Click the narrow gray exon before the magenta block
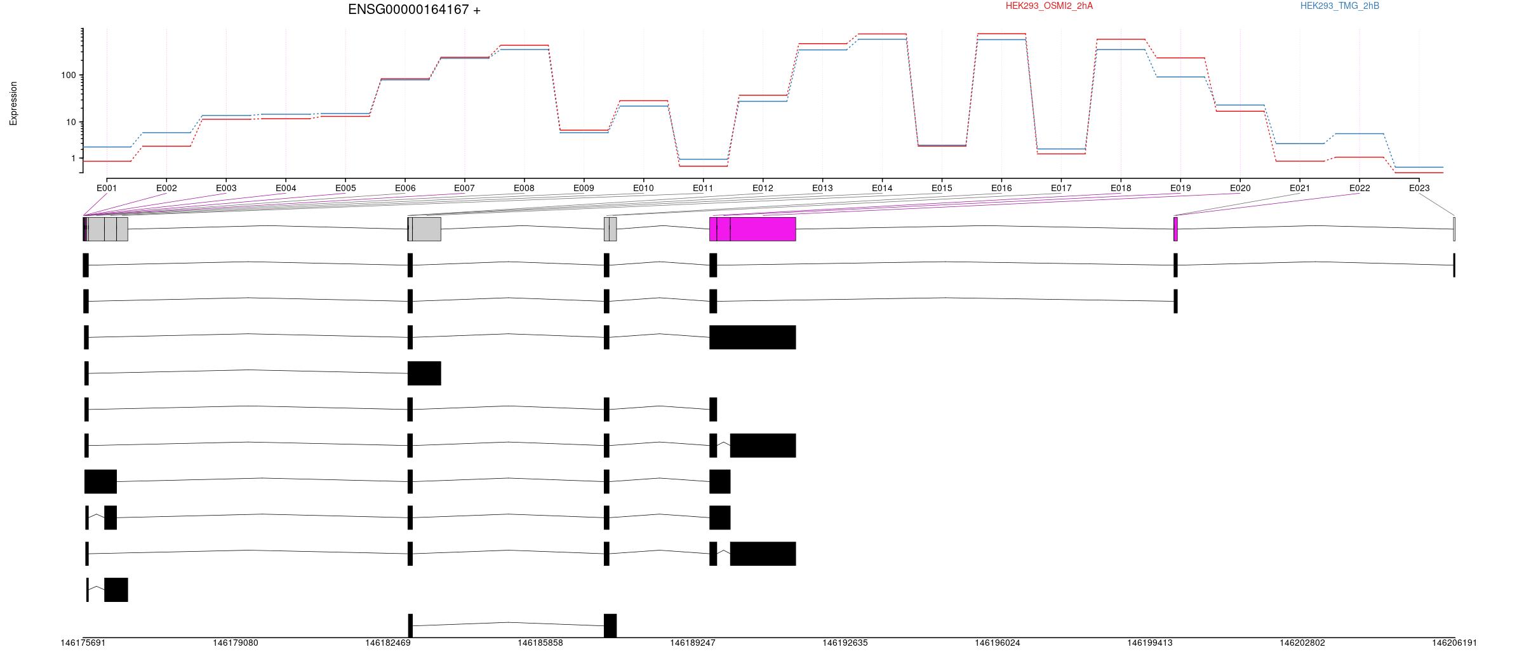1524x654 pixels. point(610,229)
